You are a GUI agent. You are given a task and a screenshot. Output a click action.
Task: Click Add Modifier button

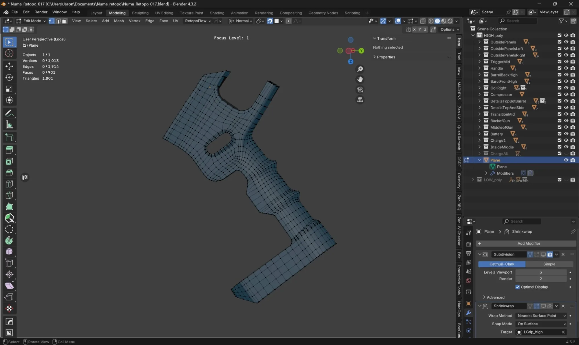[526, 244]
